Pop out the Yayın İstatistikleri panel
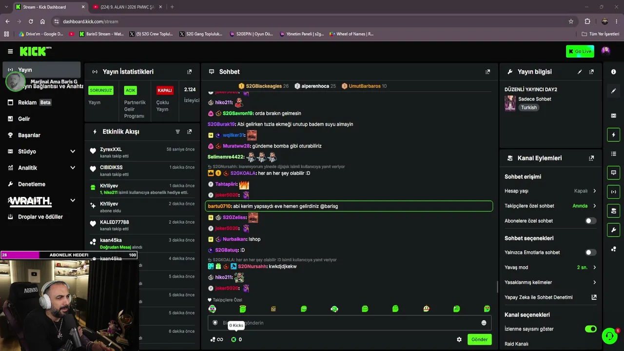This screenshot has height=351, width=624. click(190, 72)
